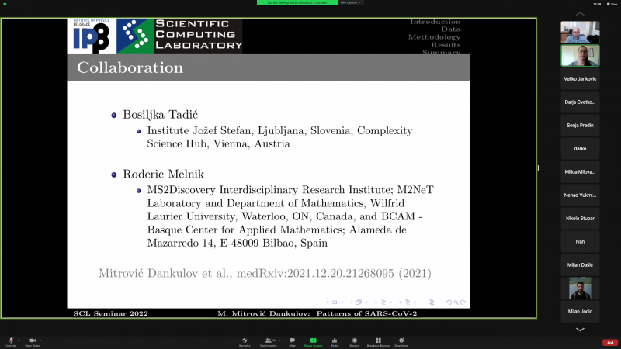Screen dimensions: 621x349
Task: Click the name Bosiljka Tadić on the slide
Action: point(160,115)
